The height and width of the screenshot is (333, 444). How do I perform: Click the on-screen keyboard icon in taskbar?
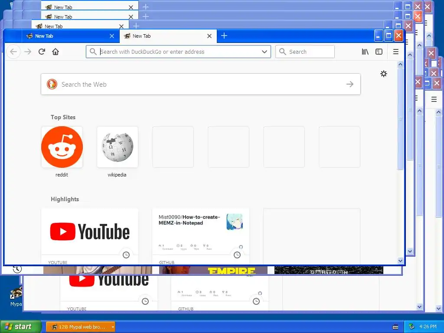click(395, 327)
